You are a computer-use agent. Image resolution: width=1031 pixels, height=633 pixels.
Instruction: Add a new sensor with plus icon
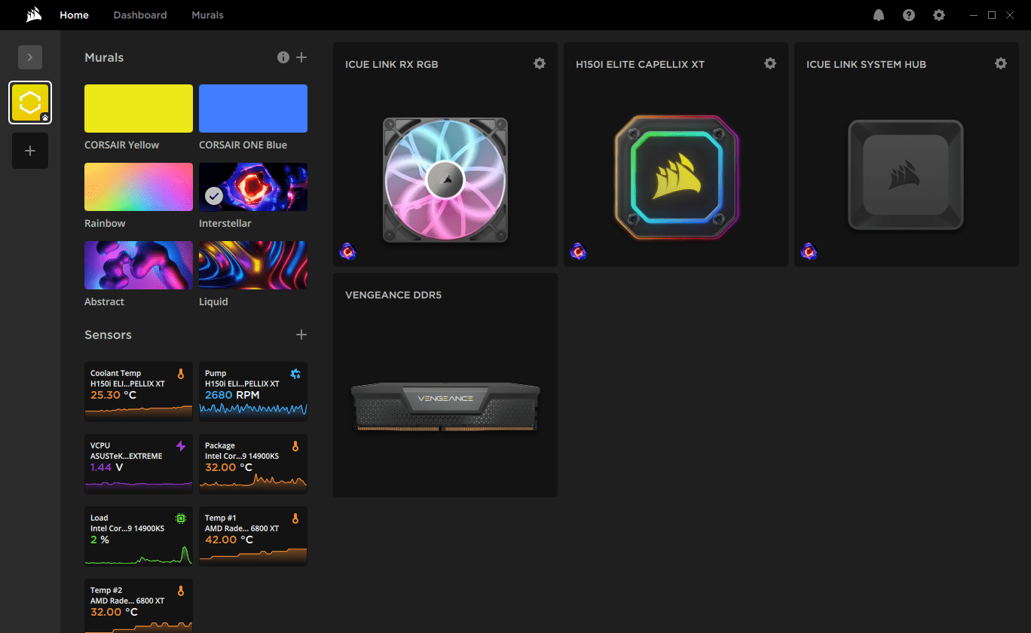tap(301, 335)
